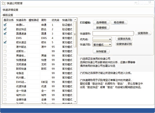This screenshot has height=113, width=155.
Task: Sort by 快递名称 column header
Action: pos(21,20)
